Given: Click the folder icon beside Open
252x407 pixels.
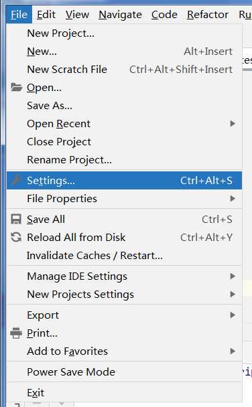Looking at the screenshot, I should click(x=16, y=88).
